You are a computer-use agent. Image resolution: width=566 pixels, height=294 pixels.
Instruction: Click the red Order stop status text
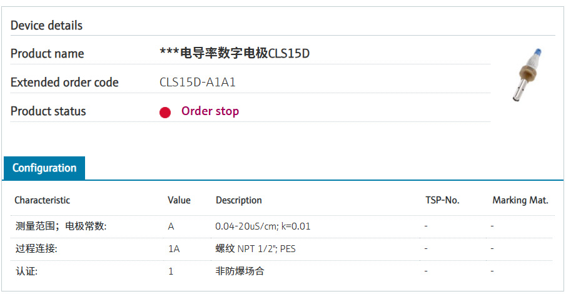coord(210,111)
